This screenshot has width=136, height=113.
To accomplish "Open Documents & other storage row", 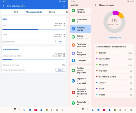I will coord(114,77).
